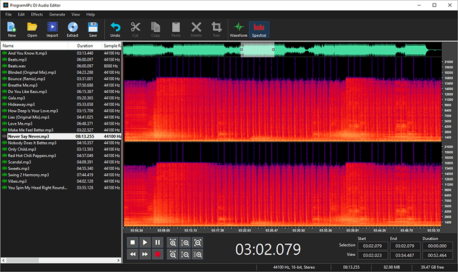Open the Effects menu

[x=37, y=14]
